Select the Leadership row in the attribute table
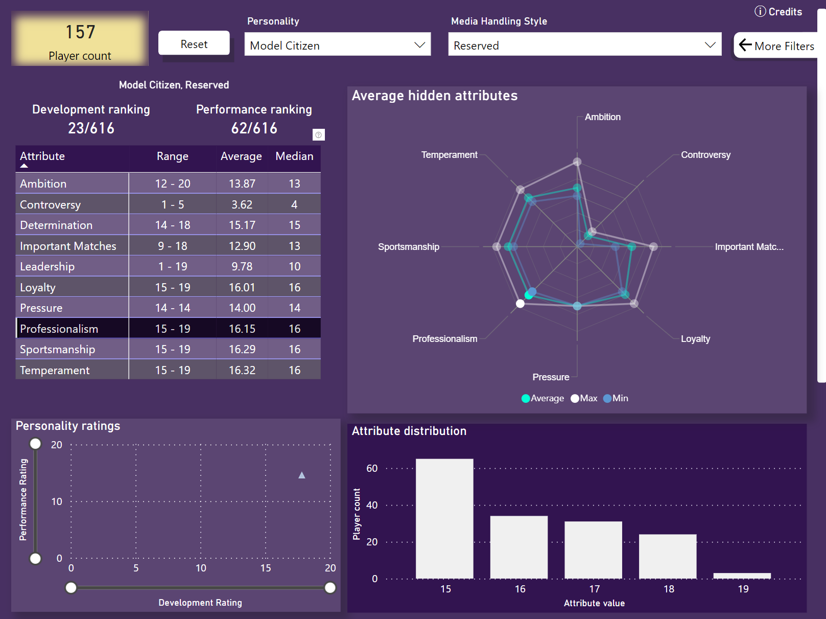826x619 pixels. point(48,267)
